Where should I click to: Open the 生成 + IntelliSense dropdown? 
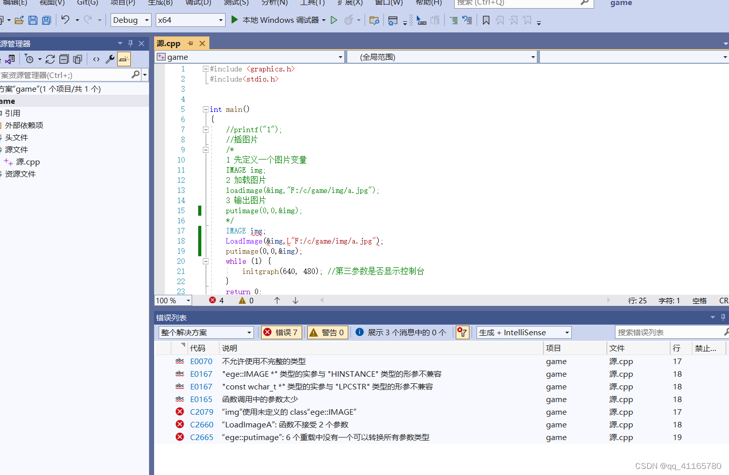[x=524, y=332]
